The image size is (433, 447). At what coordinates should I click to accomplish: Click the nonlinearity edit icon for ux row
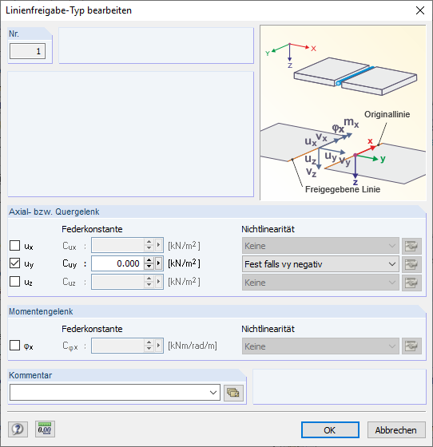point(411,246)
